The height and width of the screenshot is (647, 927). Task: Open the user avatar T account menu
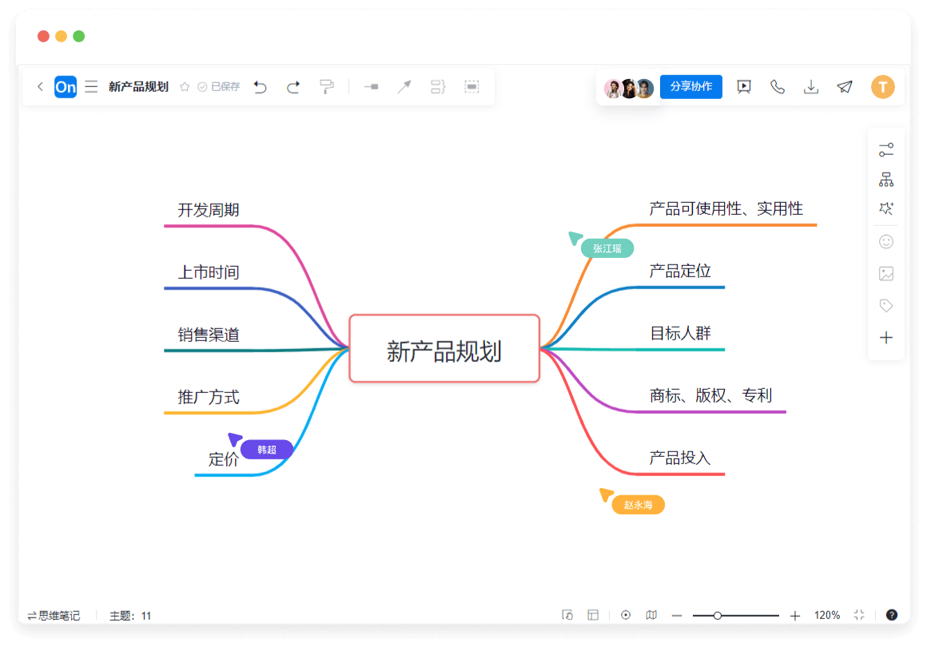[882, 87]
